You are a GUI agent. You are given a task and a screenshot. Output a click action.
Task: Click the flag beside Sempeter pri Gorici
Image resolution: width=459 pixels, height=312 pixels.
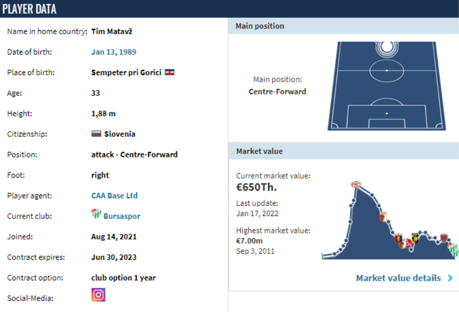(x=170, y=73)
